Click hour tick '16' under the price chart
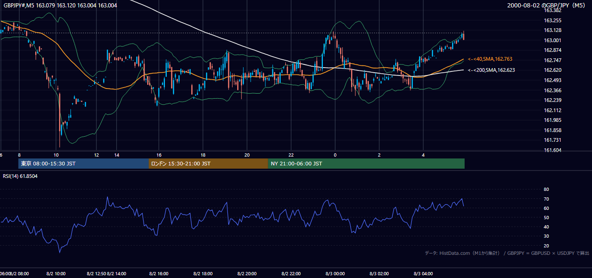Viewport: 592px width, 278px height. point(159,155)
